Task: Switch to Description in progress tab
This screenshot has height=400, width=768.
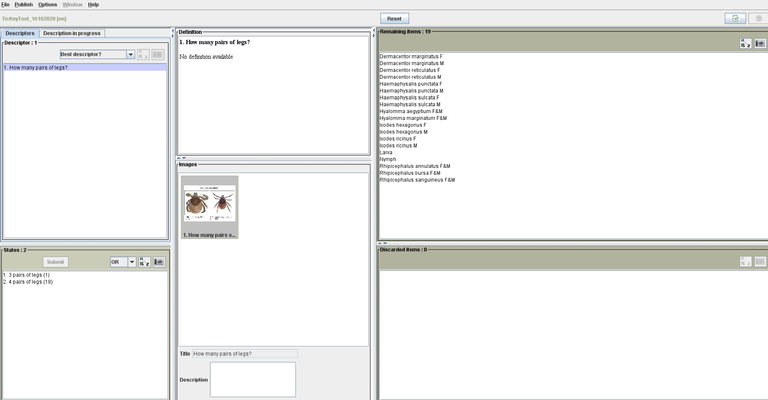Action: [x=72, y=33]
